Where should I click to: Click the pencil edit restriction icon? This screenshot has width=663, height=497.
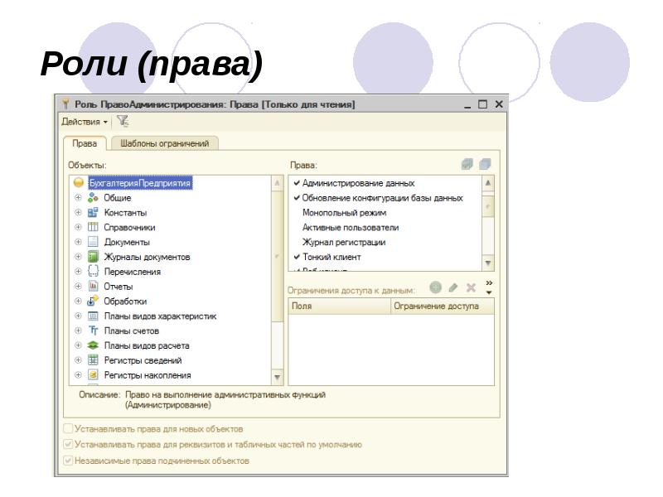[453, 287]
